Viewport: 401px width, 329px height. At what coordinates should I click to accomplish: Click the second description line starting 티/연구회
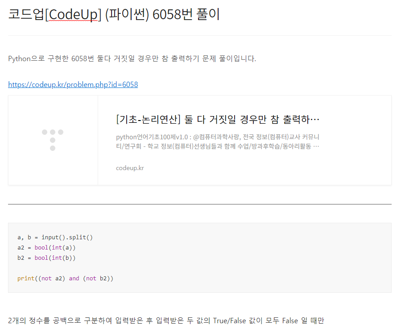pos(218,146)
